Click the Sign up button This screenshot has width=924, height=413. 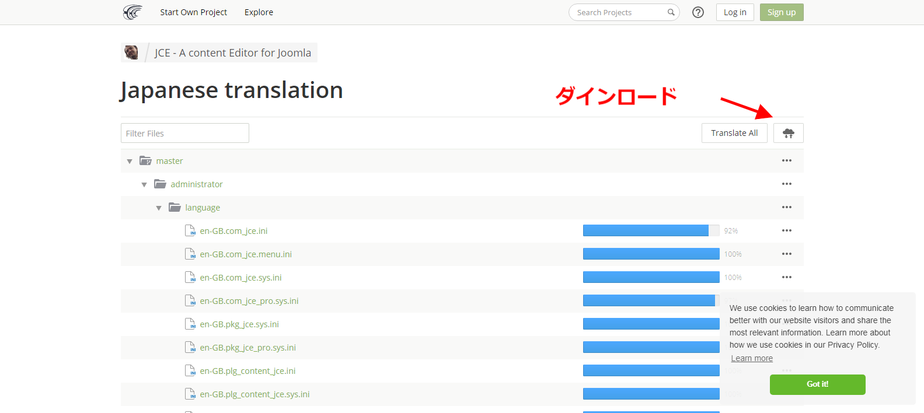[x=782, y=12]
